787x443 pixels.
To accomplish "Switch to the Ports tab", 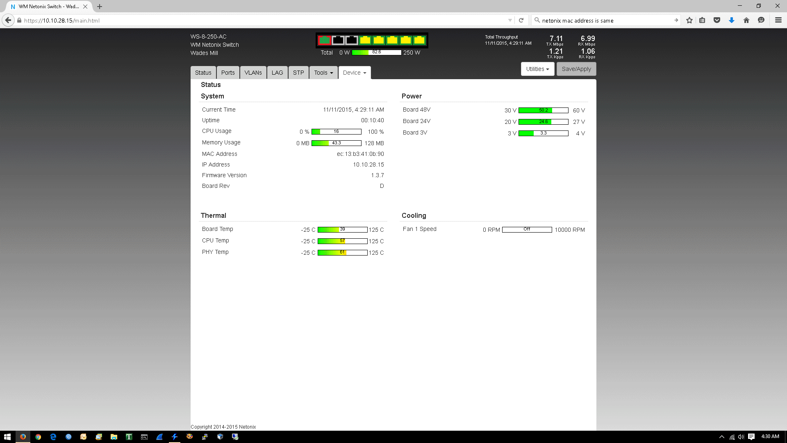I will point(228,73).
